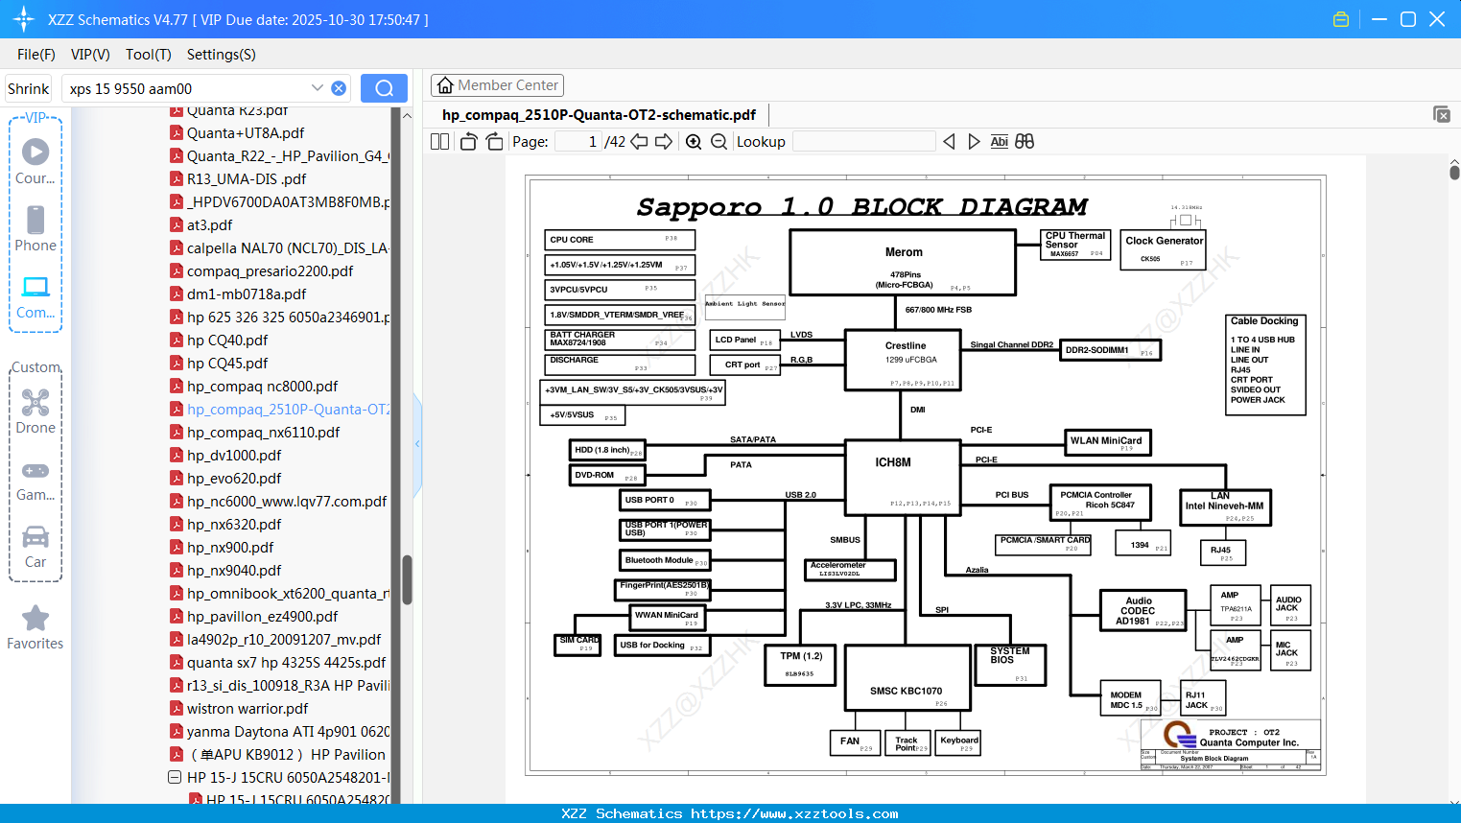Click the detach panel icon at top right
Image resolution: width=1461 pixels, height=823 pixels.
pyautogui.click(x=1442, y=114)
